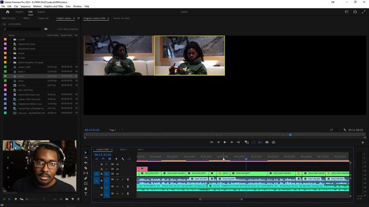Step forward one frame in Program monitor
The height and width of the screenshot is (207, 369).
coord(232,142)
